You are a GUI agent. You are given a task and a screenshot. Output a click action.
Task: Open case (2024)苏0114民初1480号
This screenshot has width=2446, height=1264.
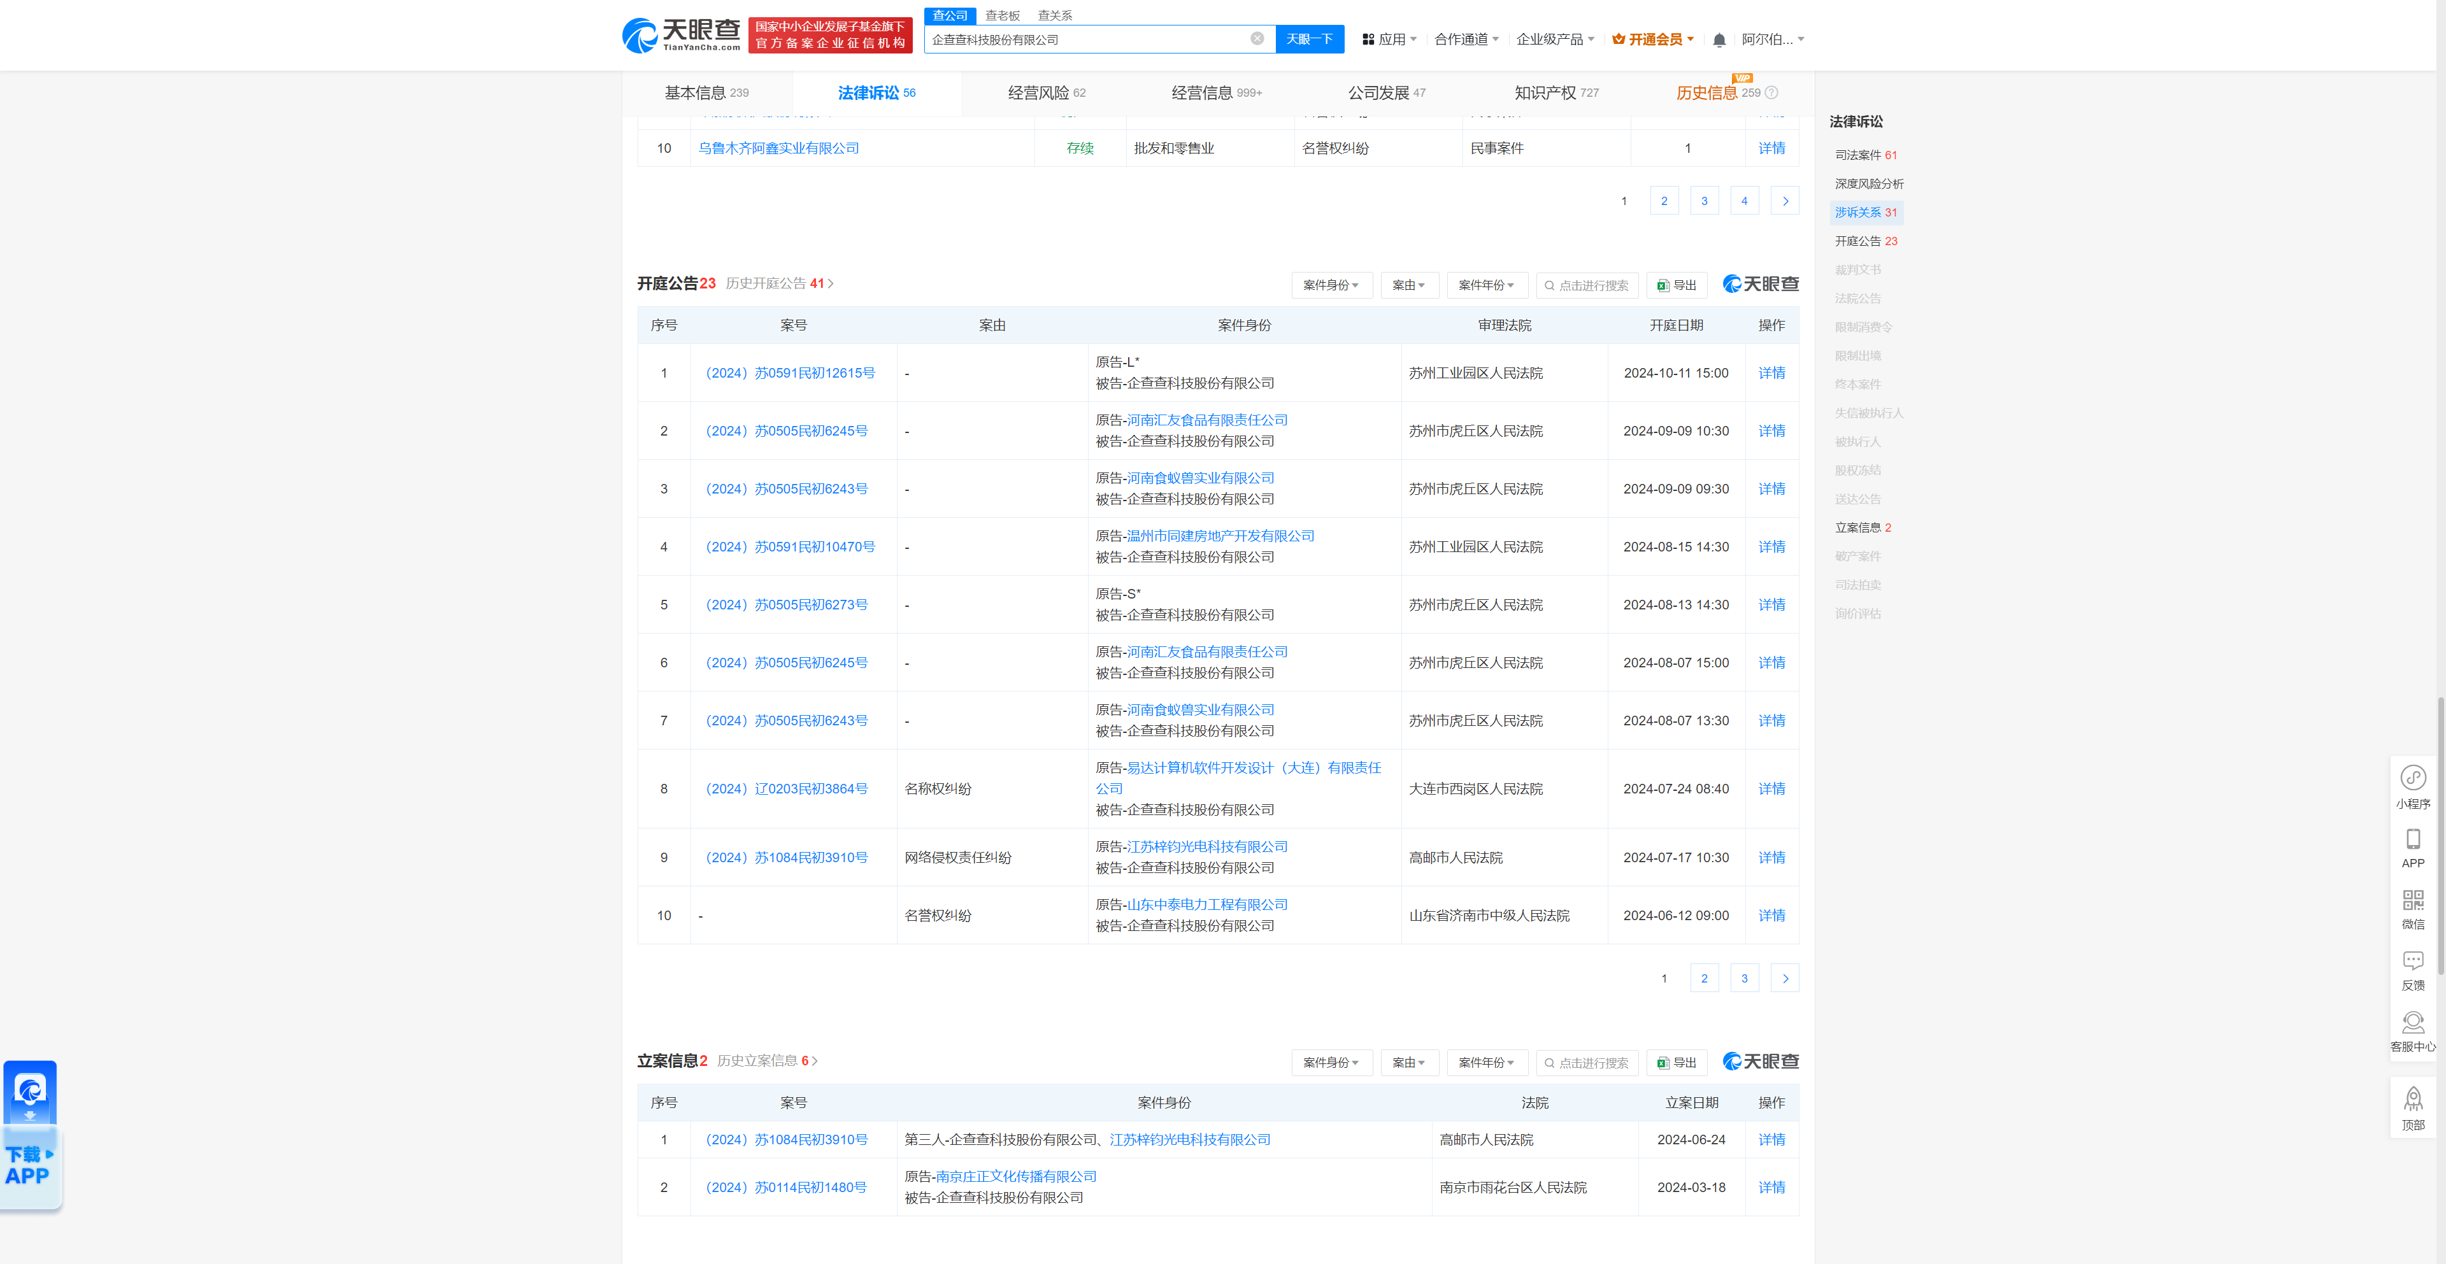(x=785, y=1187)
